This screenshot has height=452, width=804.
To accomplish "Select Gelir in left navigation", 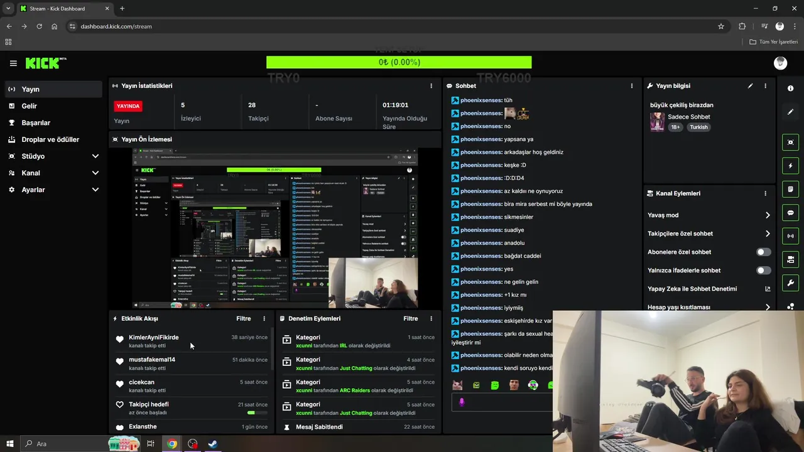I will point(54,106).
